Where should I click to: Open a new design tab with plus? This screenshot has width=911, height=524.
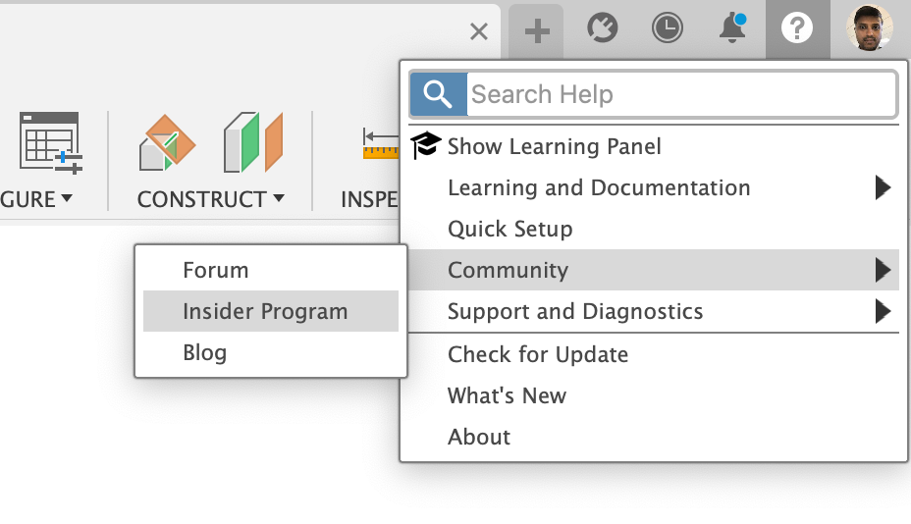(537, 30)
